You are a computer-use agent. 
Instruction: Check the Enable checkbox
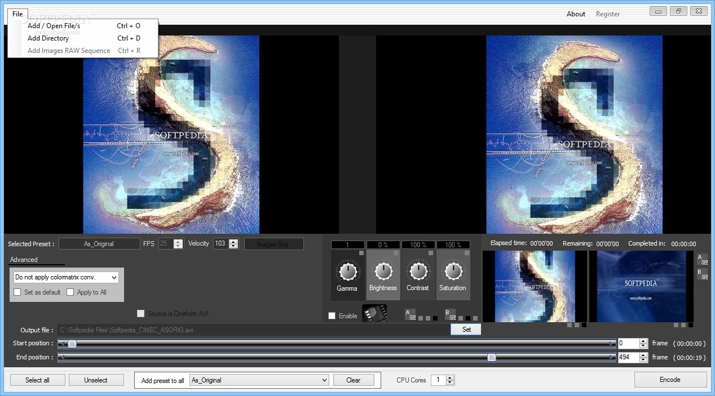pos(332,316)
